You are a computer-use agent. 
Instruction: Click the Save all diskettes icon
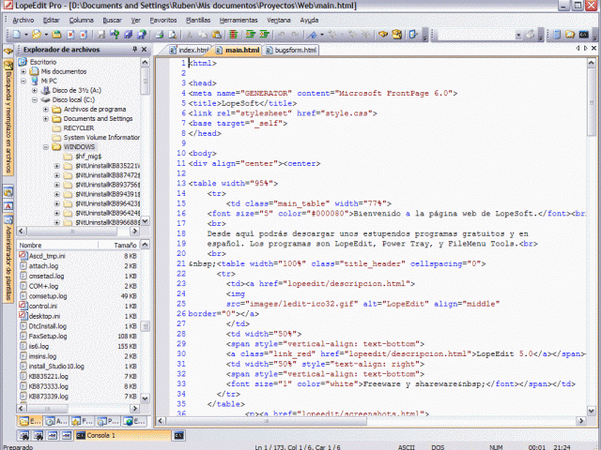click(x=128, y=35)
